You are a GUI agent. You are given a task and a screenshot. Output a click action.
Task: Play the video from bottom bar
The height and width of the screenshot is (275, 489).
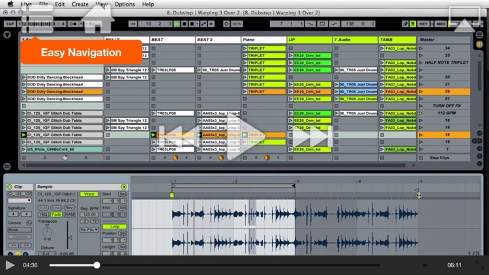(x=10, y=265)
